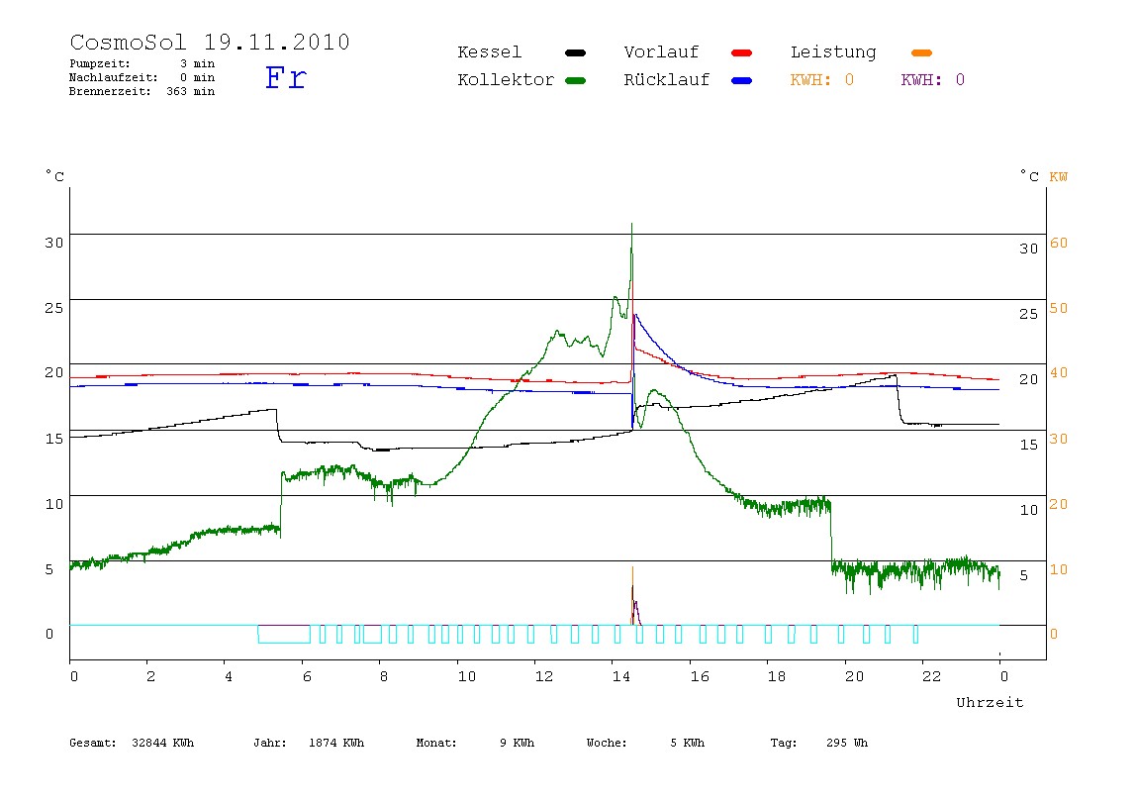Click the '9 KWh' monthly value

point(518,743)
